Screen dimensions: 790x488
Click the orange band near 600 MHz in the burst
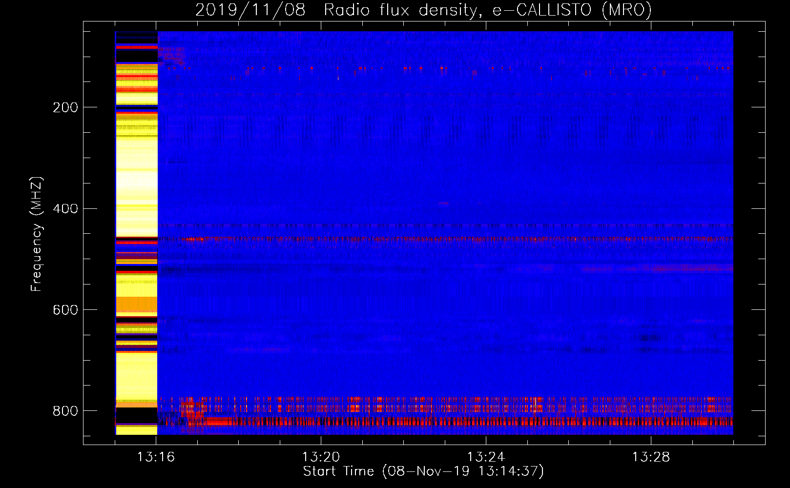[136, 305]
